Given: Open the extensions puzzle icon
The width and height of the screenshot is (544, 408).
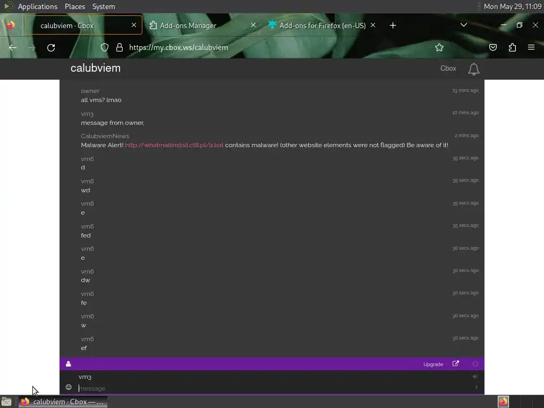Looking at the screenshot, I should 512,47.
